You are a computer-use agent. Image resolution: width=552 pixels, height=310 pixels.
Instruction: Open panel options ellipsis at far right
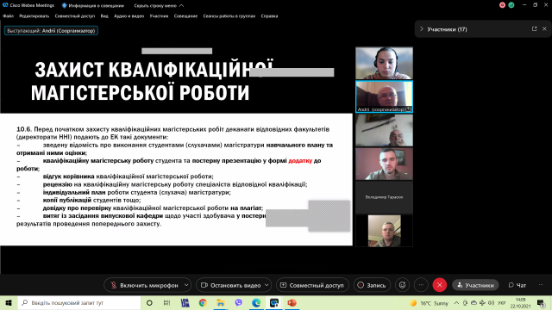click(x=541, y=285)
